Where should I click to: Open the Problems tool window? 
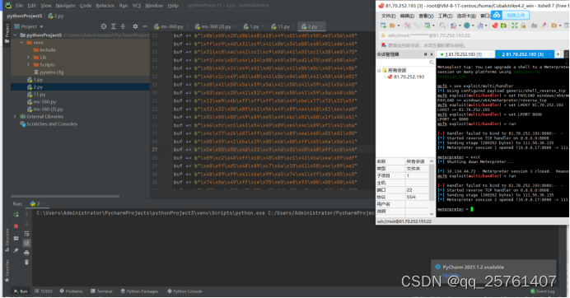[71, 291]
